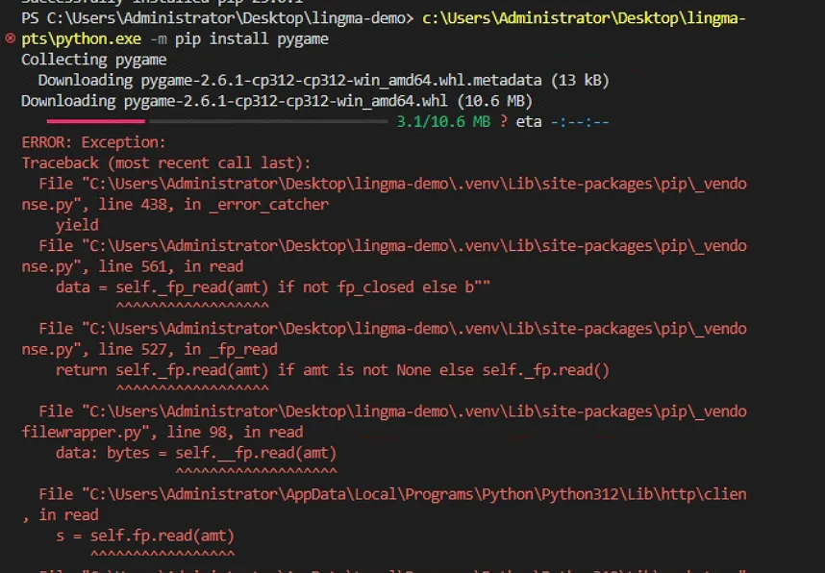This screenshot has height=573, width=825.
Task: Click the "data: bytes = self.__fp.read(amt)" line
Action: click(x=196, y=453)
